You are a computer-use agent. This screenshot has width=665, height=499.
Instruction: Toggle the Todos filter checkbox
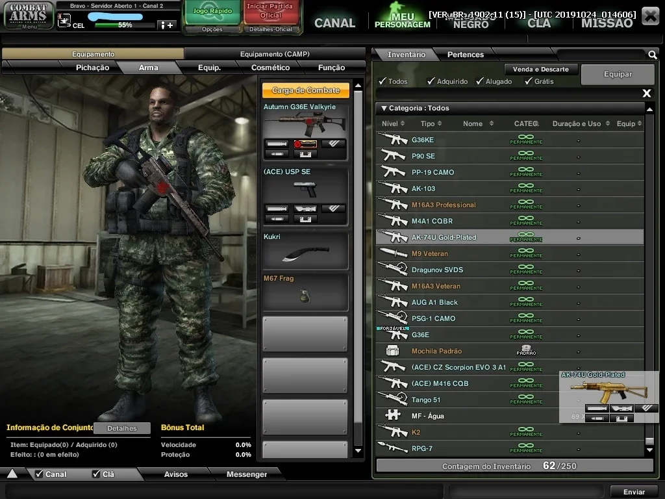pos(383,81)
